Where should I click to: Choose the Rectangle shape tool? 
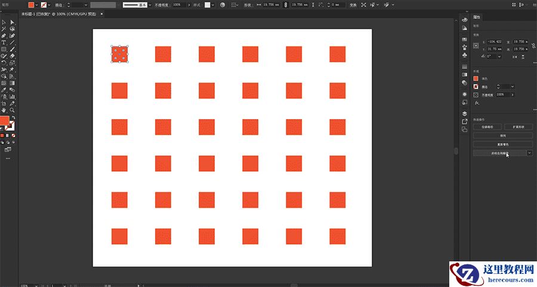4,49
